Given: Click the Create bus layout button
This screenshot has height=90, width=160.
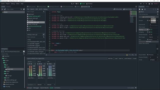Looking at the screenshot, I should [134, 58].
